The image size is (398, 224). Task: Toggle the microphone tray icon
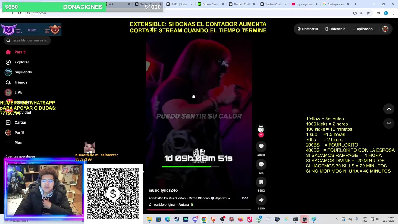[x=357, y=219]
